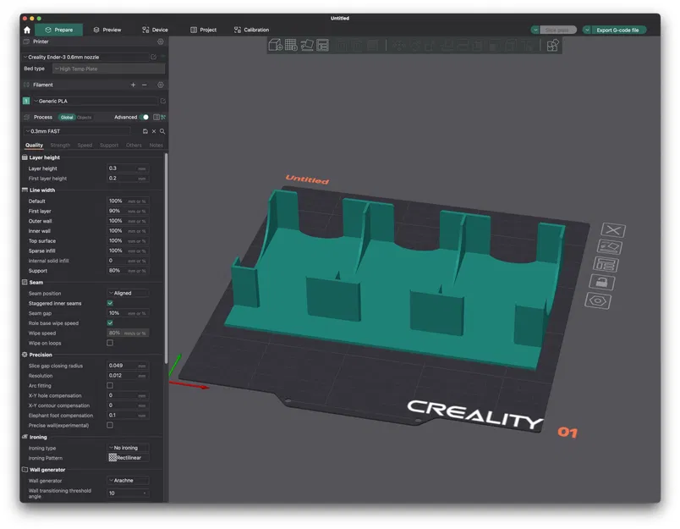This screenshot has height=529, width=680.
Task: Open the Others settings tab
Action: pyautogui.click(x=134, y=146)
